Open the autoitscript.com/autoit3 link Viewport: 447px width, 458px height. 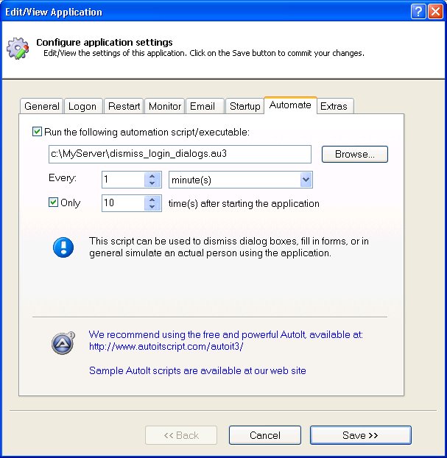tap(166, 346)
